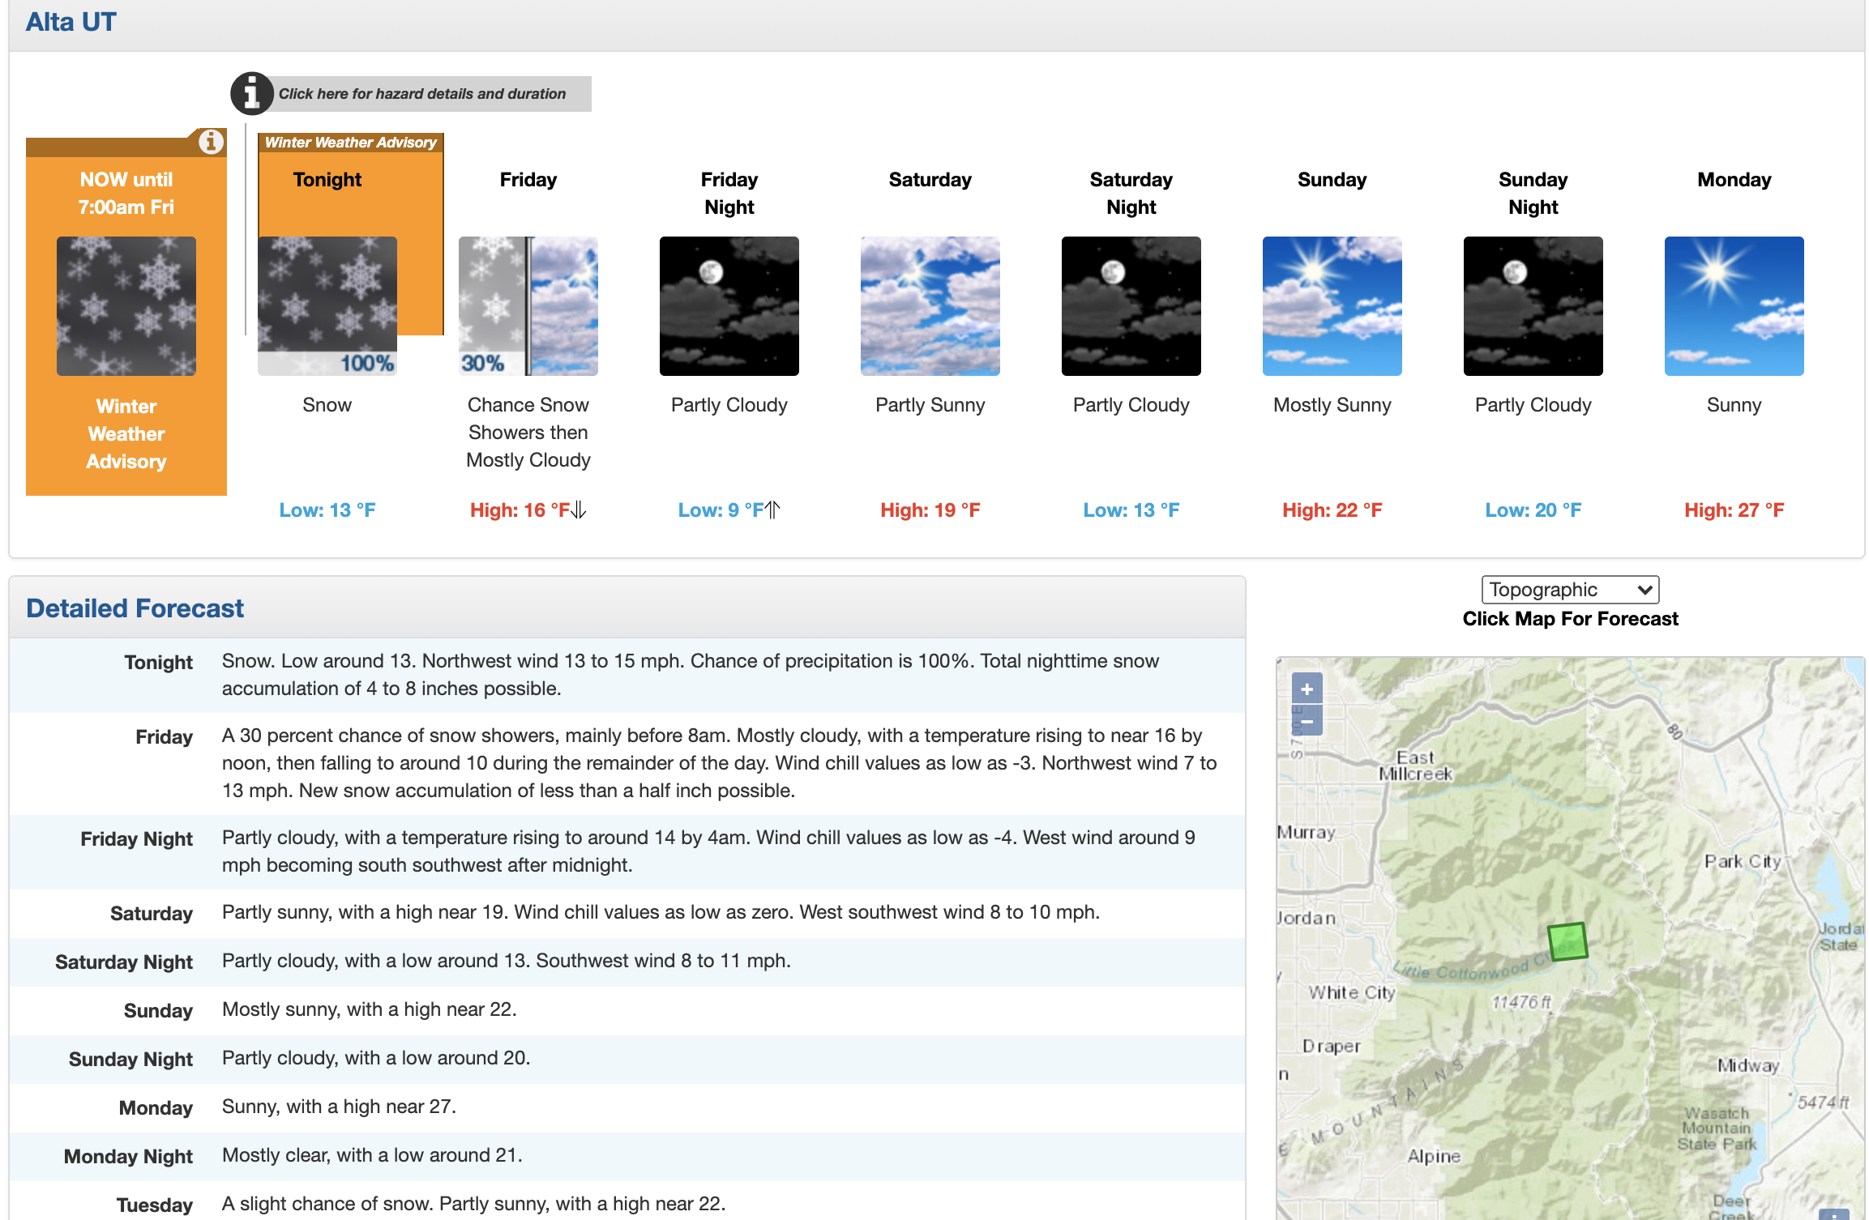
Task: Click the 'Detailed Forecast' heading
Action: pos(135,608)
